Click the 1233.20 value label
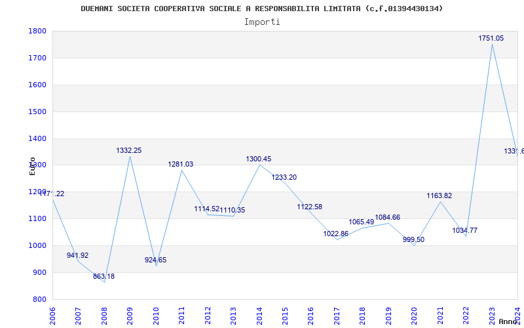The width and height of the screenshot is (524, 328). click(x=284, y=178)
